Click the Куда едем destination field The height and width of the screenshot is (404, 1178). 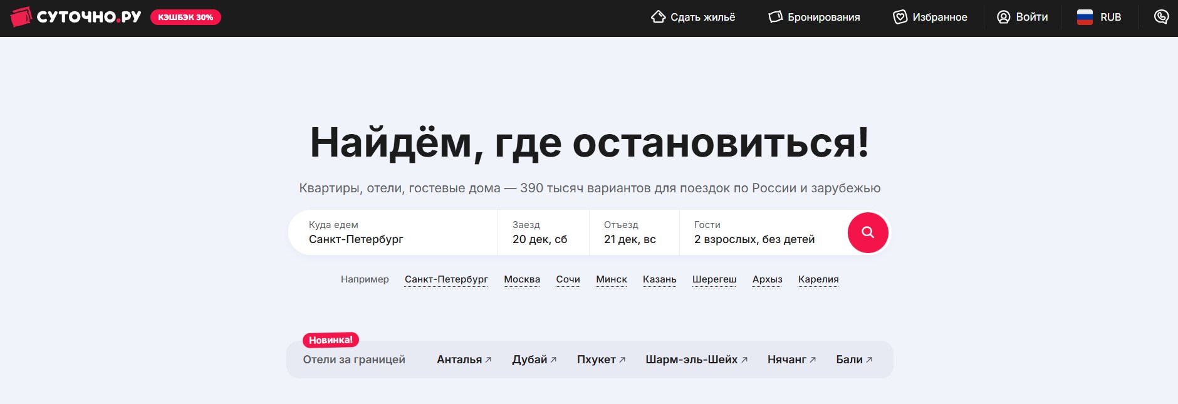[393, 232]
